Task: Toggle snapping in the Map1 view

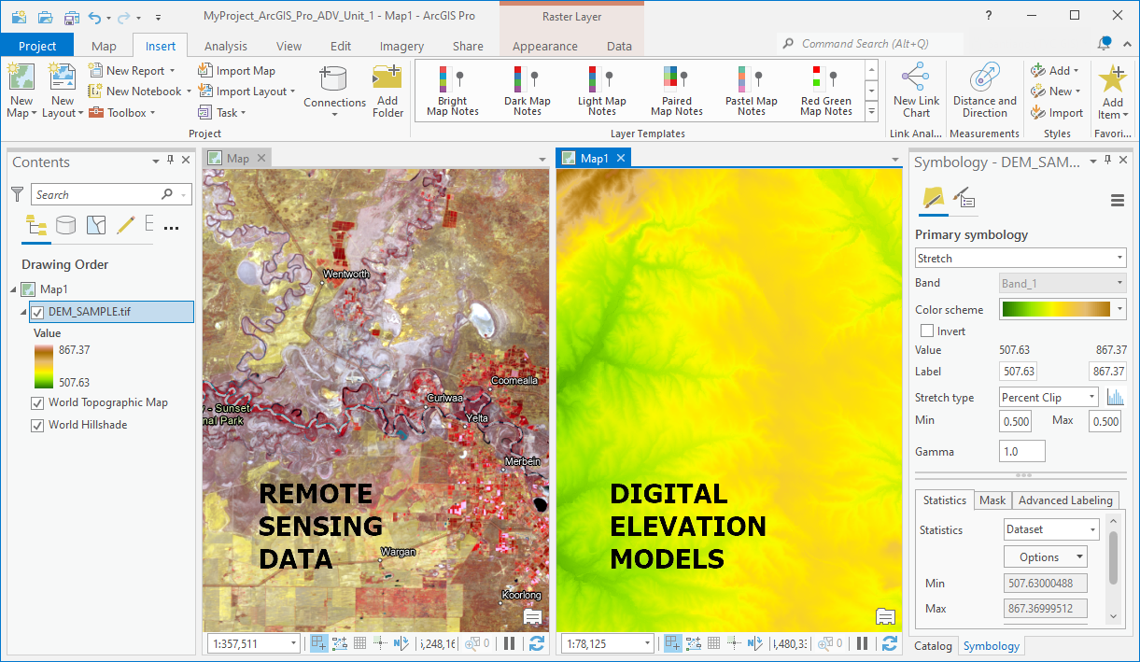Action: (x=672, y=643)
